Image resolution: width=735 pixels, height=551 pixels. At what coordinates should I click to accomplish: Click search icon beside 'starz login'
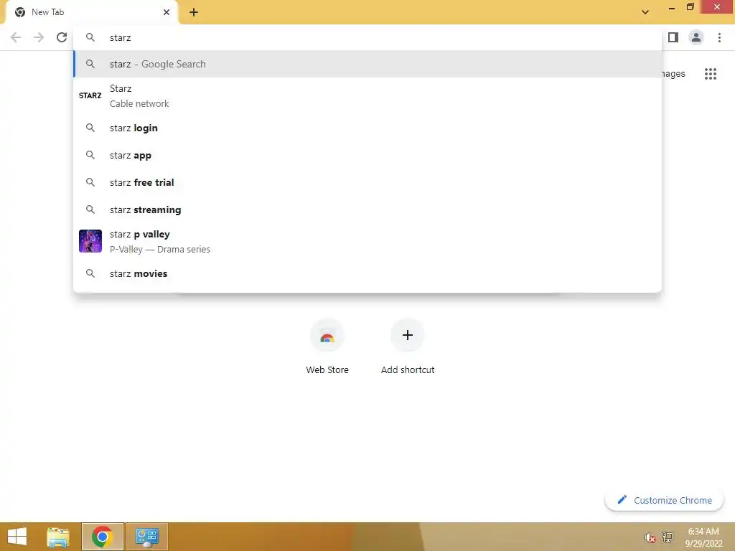click(90, 128)
